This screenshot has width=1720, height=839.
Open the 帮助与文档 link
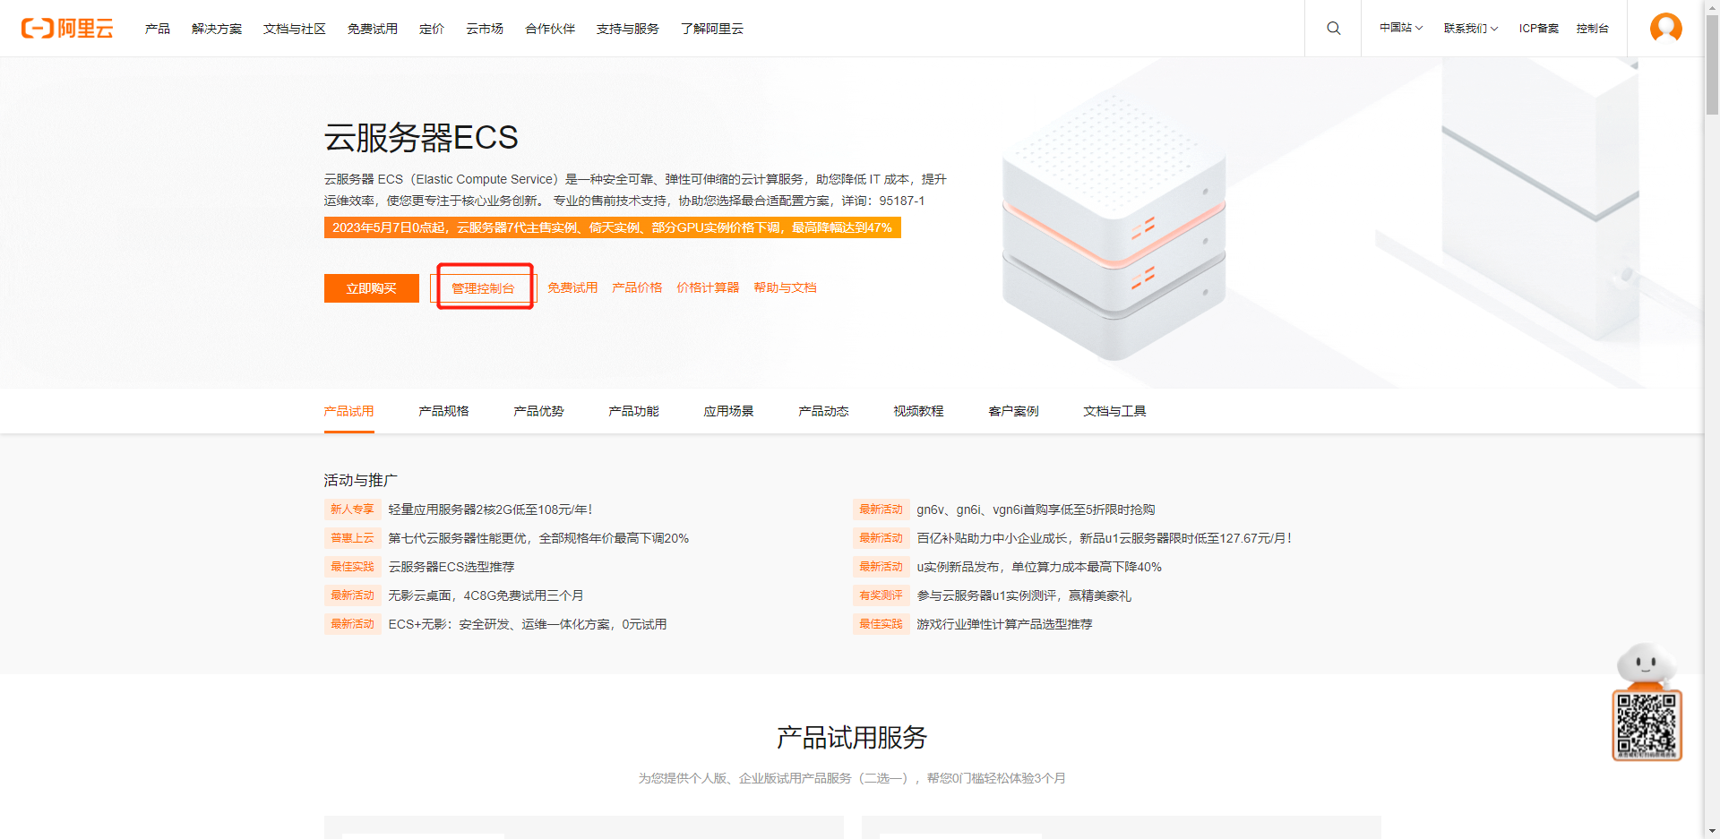[x=785, y=287]
